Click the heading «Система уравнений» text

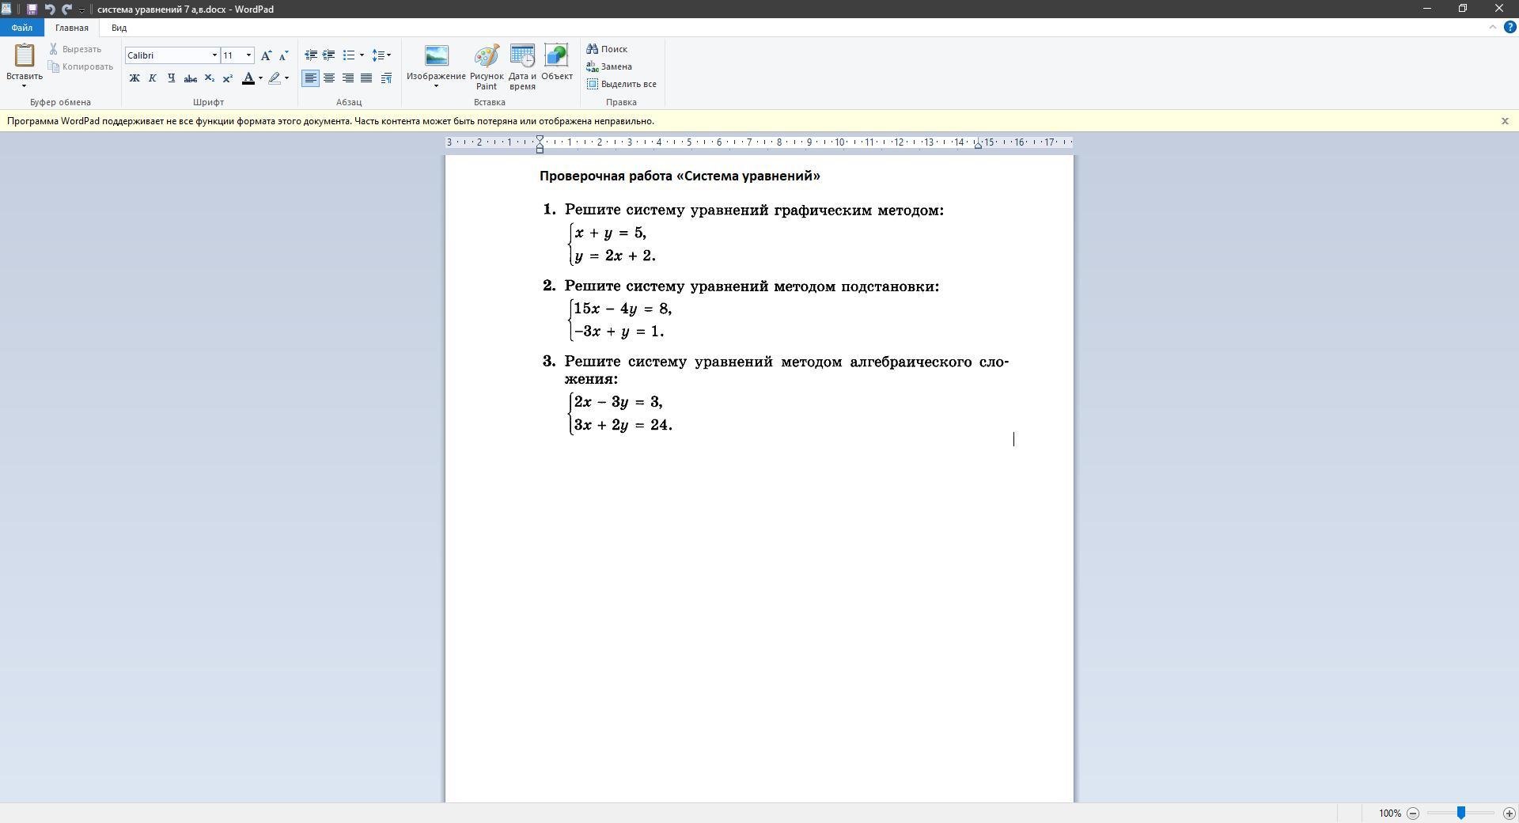(x=748, y=176)
